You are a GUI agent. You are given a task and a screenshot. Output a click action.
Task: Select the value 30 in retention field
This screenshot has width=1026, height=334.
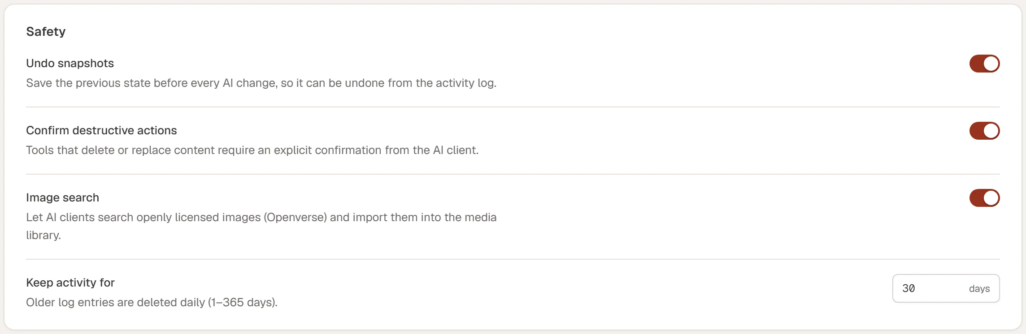tap(909, 288)
